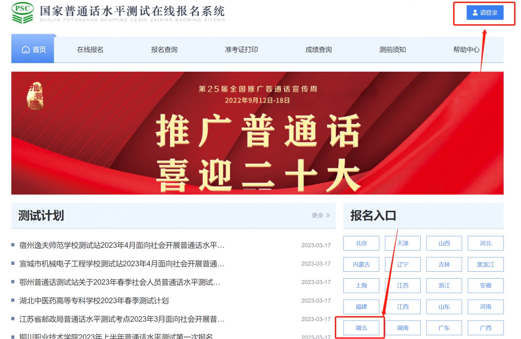This screenshot has width=521, height=339.
Task: Go to 报名查询 in navigation bar
Action: tap(164, 50)
